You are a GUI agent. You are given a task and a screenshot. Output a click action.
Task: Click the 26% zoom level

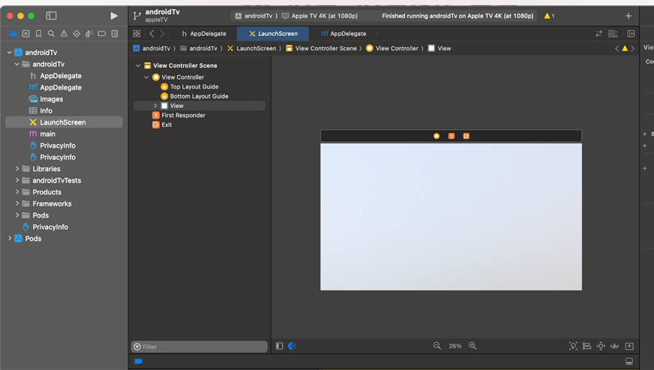[455, 346]
